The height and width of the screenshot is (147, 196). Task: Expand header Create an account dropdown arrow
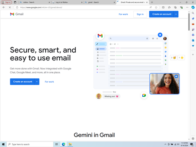[x=176, y=14]
